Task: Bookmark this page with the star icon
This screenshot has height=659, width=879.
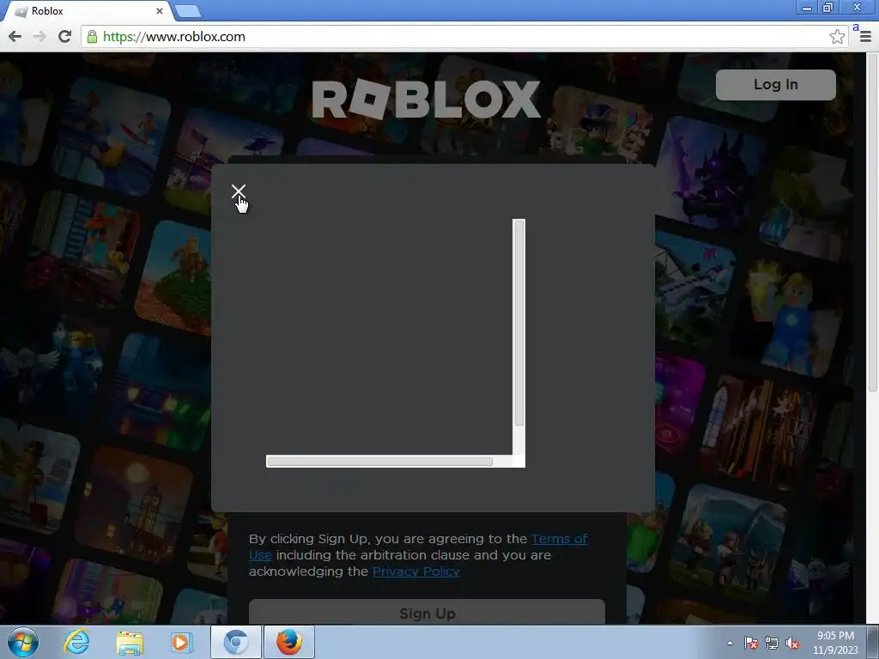Action: (x=837, y=37)
